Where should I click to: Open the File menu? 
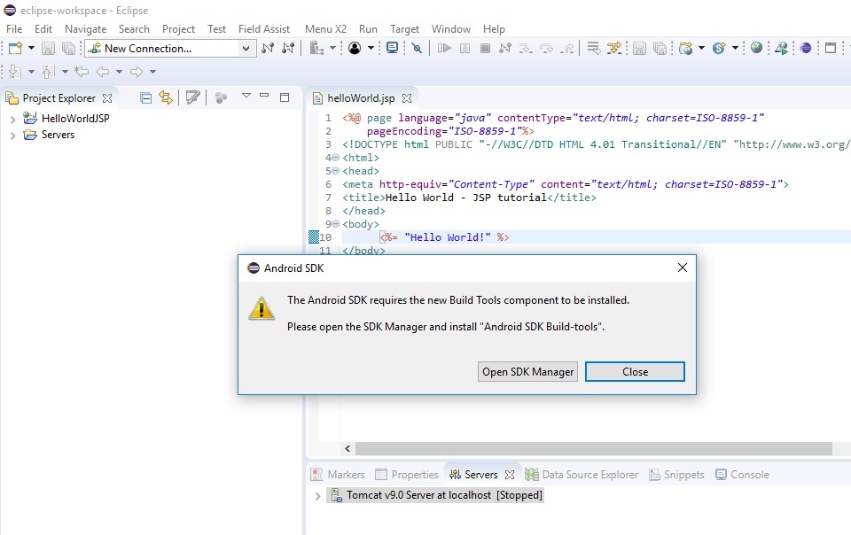[14, 28]
